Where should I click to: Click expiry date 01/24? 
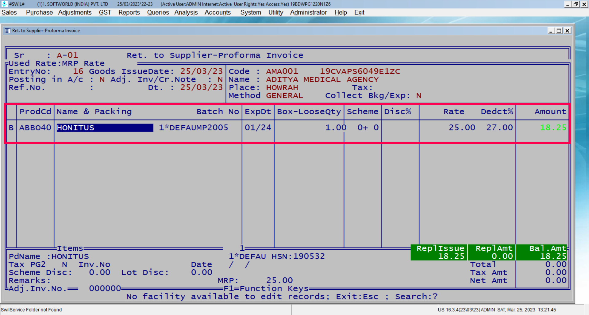(258, 128)
